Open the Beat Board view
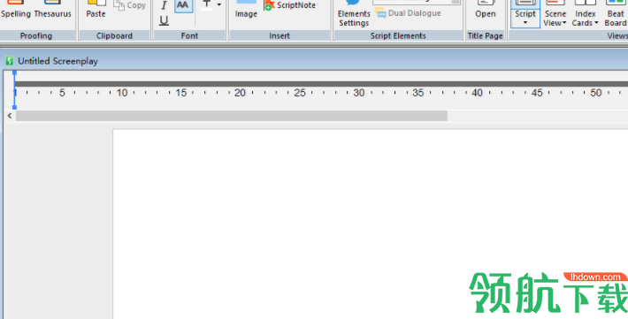Image resolution: width=628 pixels, height=319 pixels. [616, 14]
